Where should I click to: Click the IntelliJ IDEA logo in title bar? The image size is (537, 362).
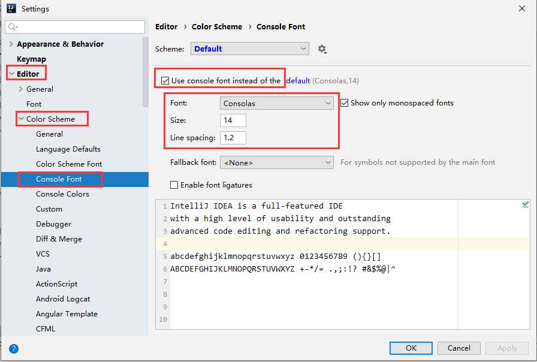tap(11, 8)
